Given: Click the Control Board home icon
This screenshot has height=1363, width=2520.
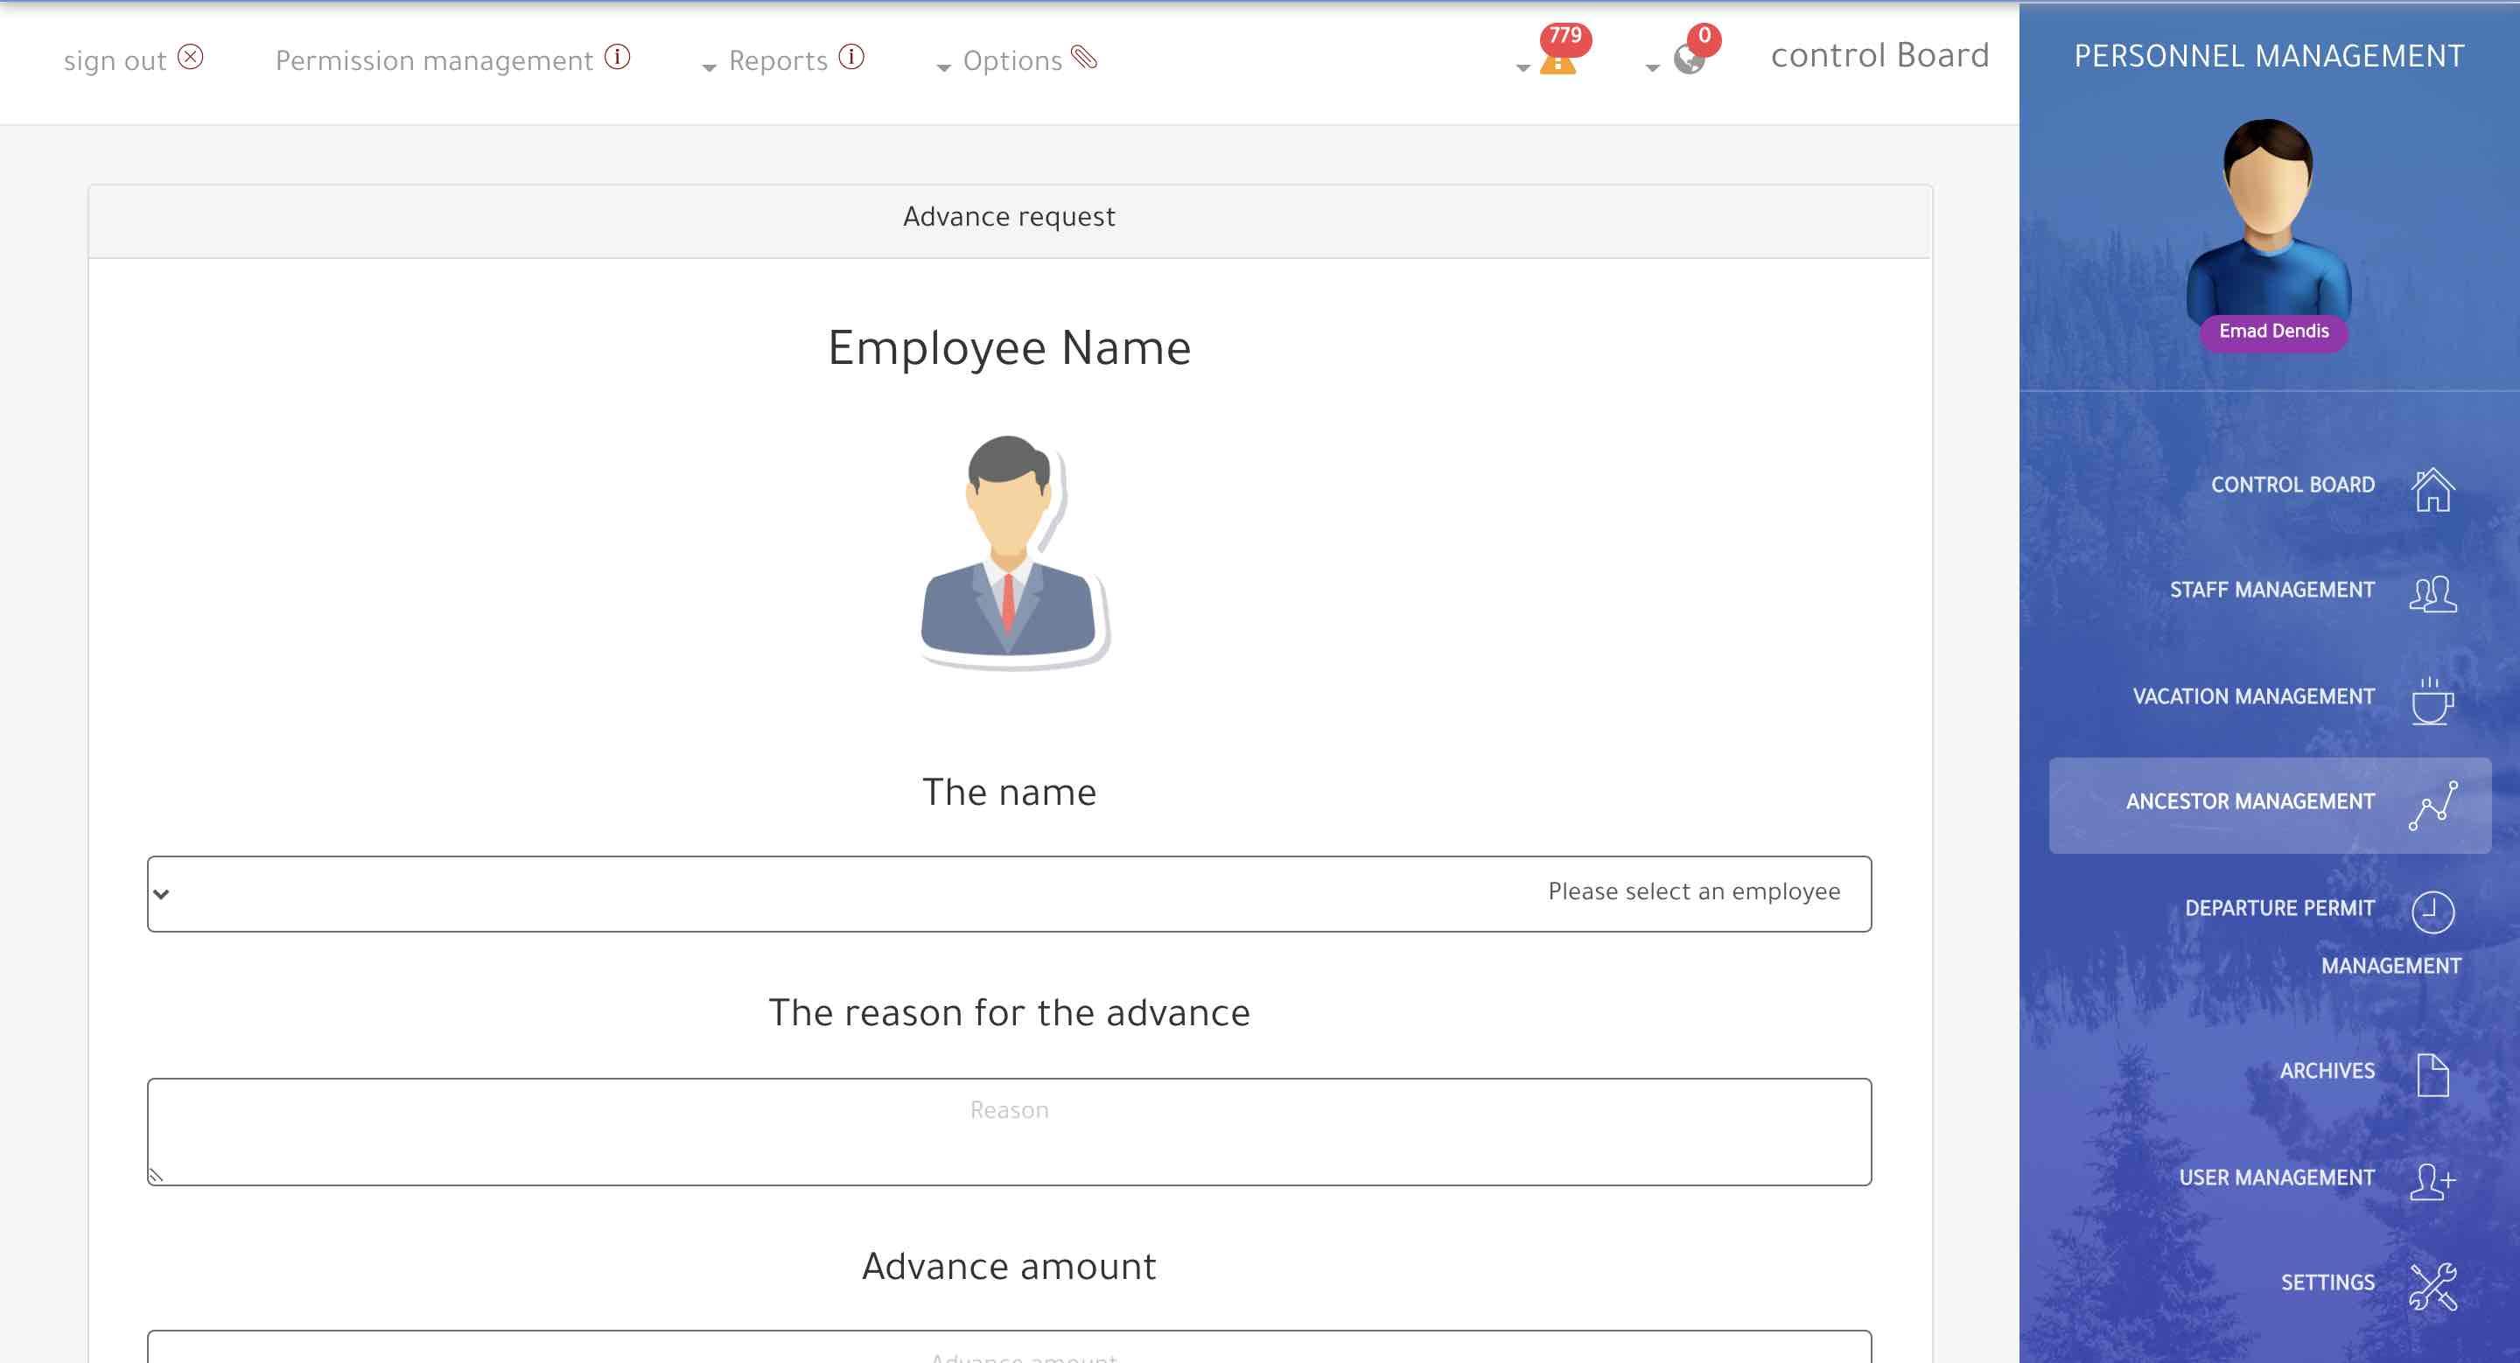Looking at the screenshot, I should [2432, 489].
